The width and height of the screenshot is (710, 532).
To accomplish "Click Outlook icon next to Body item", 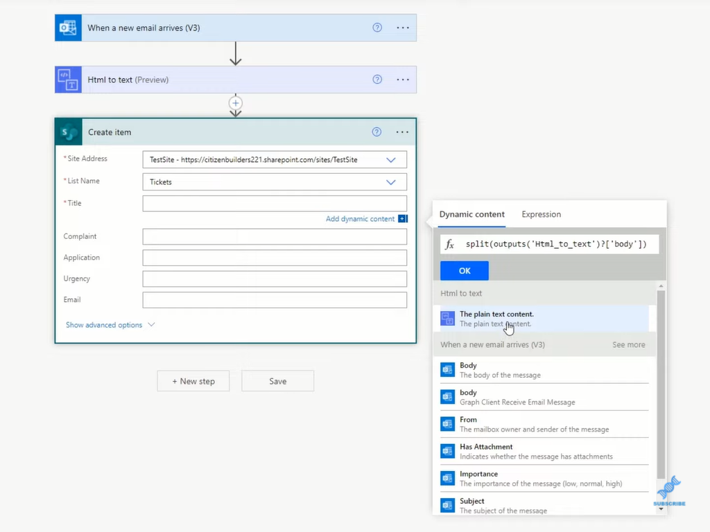I will (447, 370).
